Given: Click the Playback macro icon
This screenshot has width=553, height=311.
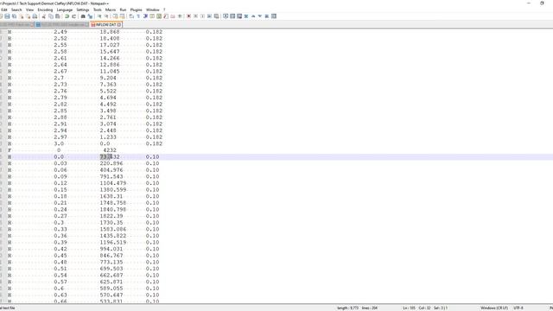Looking at the screenshot, I should [202, 16].
